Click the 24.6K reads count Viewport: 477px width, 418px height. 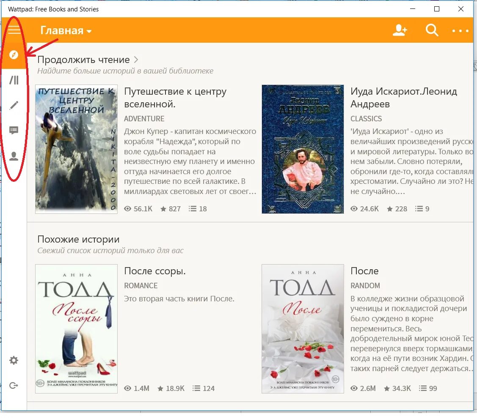point(365,209)
